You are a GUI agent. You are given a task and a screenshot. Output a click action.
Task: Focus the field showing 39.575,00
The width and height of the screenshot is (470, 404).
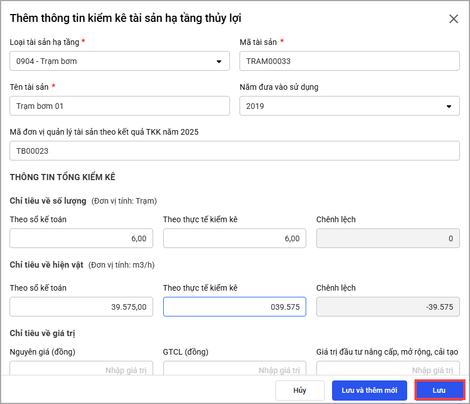(81, 307)
